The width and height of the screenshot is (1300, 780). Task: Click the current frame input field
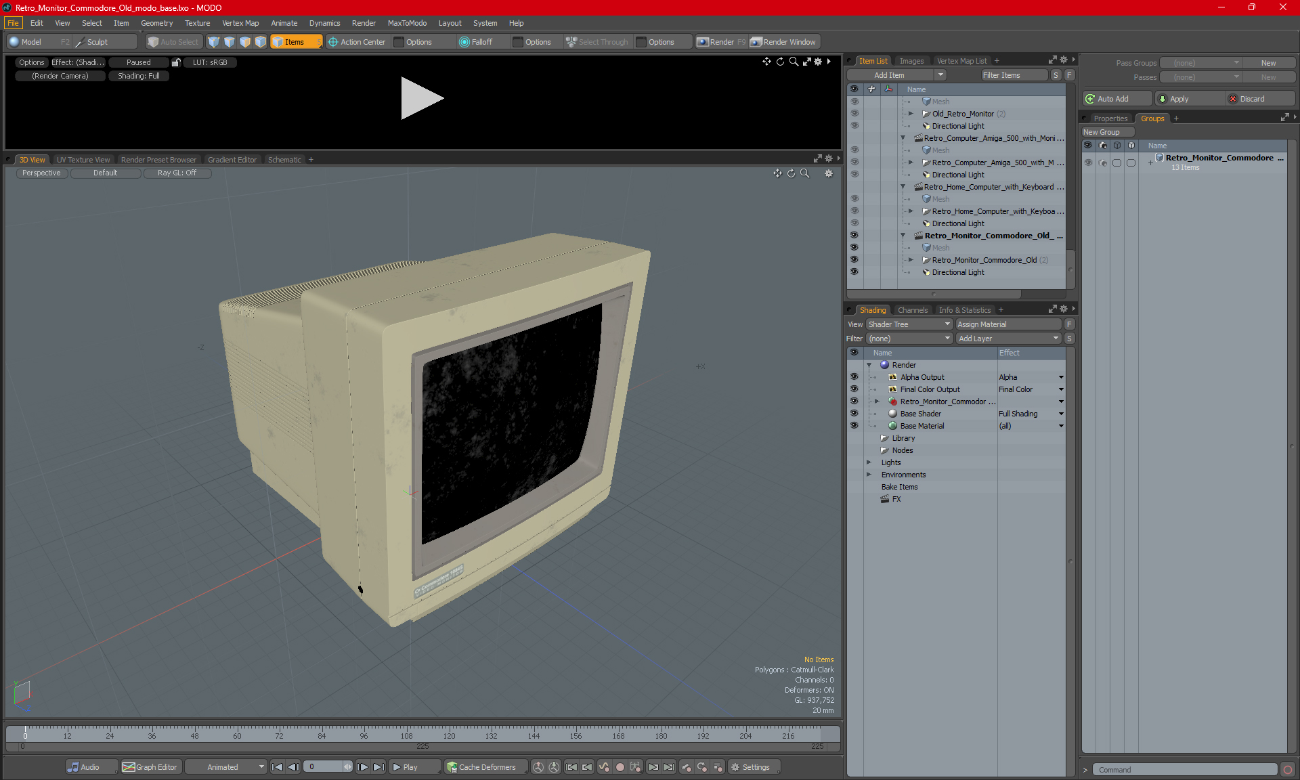(x=324, y=767)
